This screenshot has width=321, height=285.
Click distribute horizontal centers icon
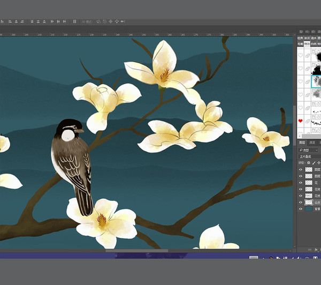click(58, 21)
